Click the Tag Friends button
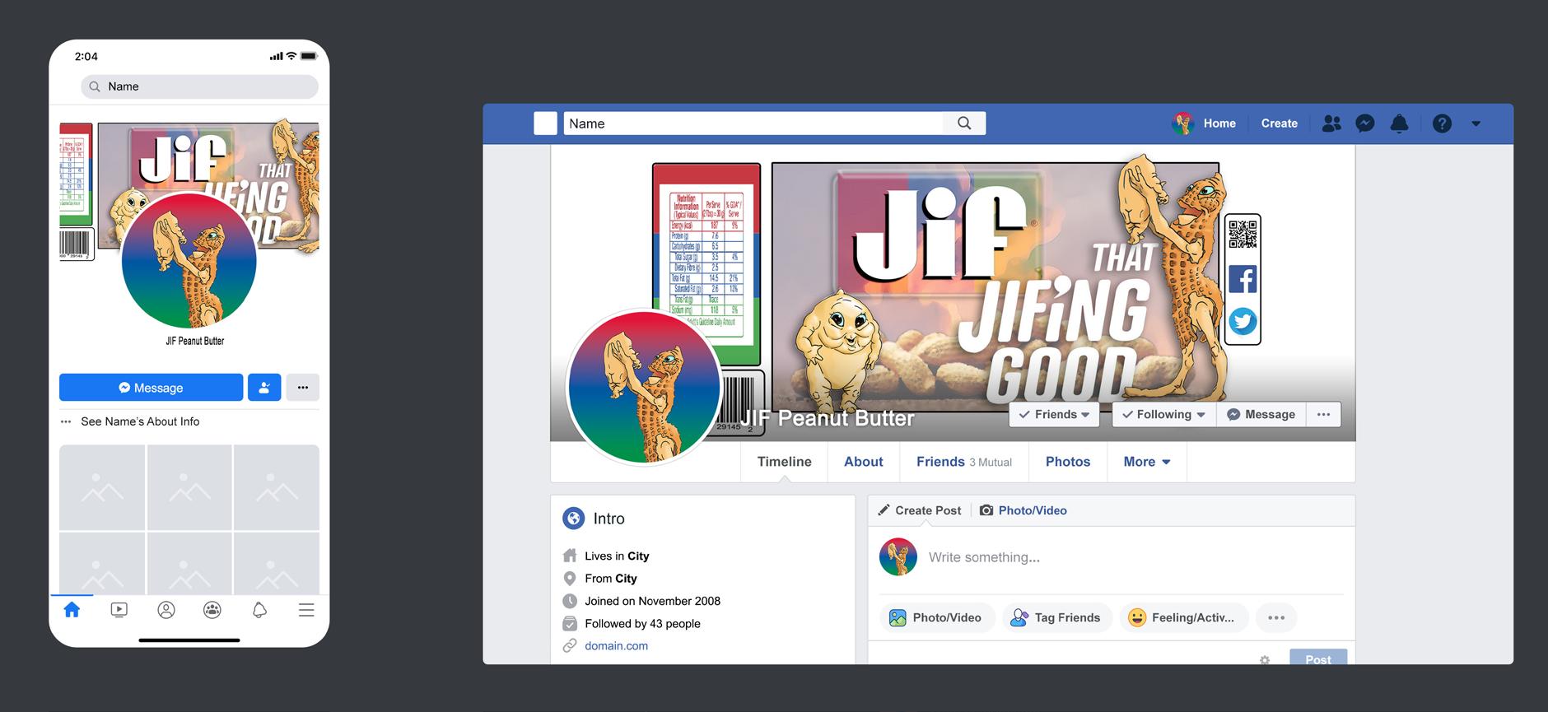The image size is (1548, 712). [1056, 617]
